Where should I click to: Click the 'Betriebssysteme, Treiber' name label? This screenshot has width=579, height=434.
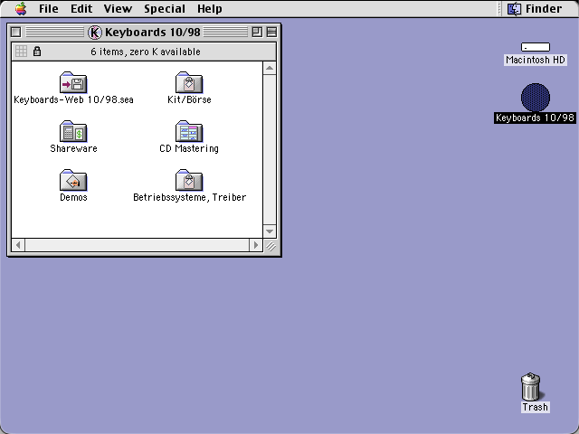point(189,197)
